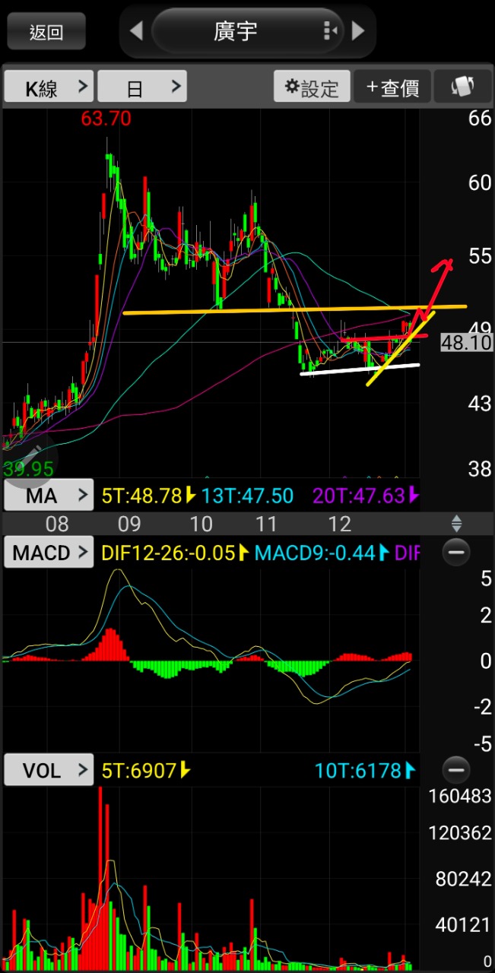495x973 pixels.
Task: Tap the high price label 63.70
Action: (x=106, y=119)
